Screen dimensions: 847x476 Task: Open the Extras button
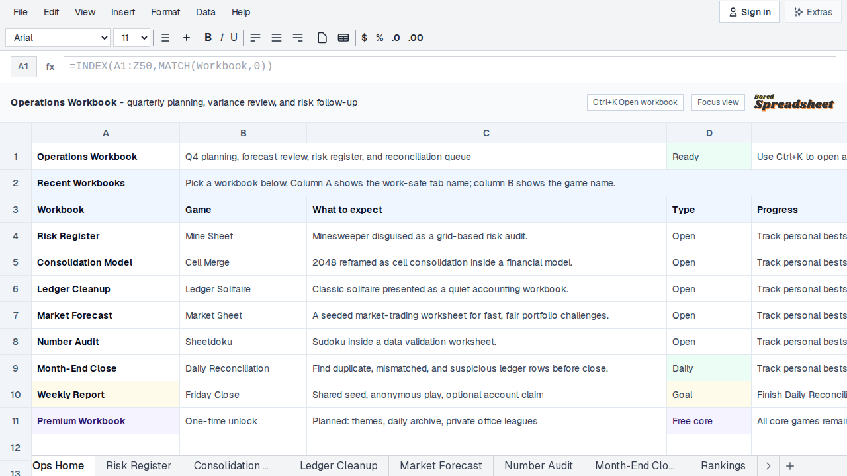[x=813, y=12]
